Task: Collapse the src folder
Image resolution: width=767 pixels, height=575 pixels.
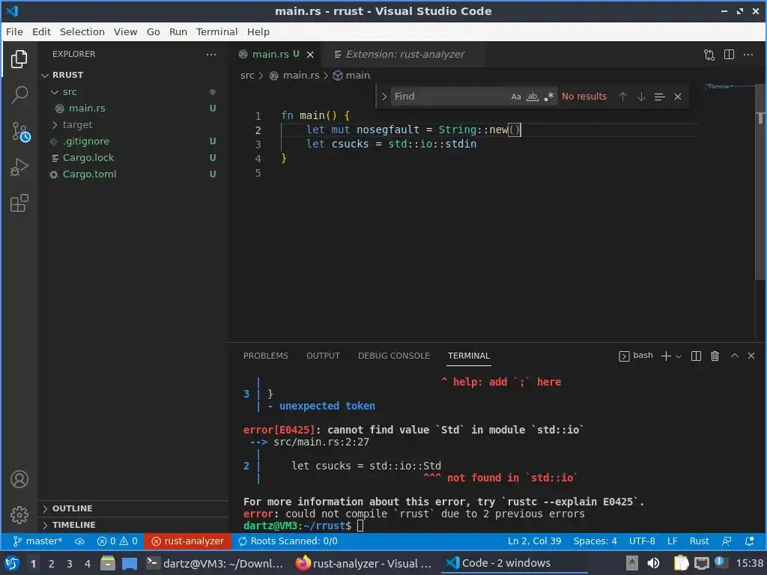Action: pyautogui.click(x=70, y=92)
